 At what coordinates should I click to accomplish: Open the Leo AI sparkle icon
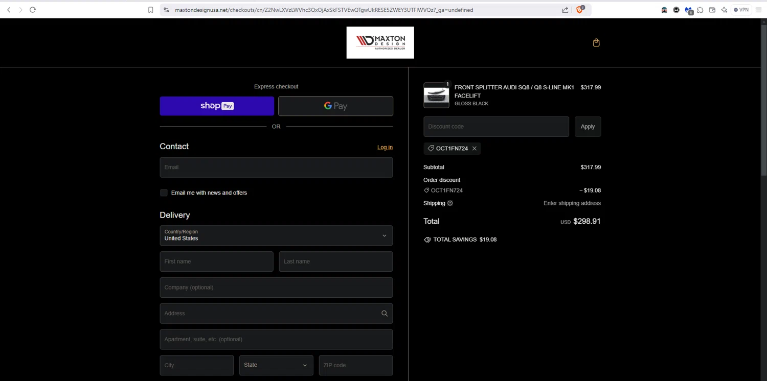tap(724, 10)
